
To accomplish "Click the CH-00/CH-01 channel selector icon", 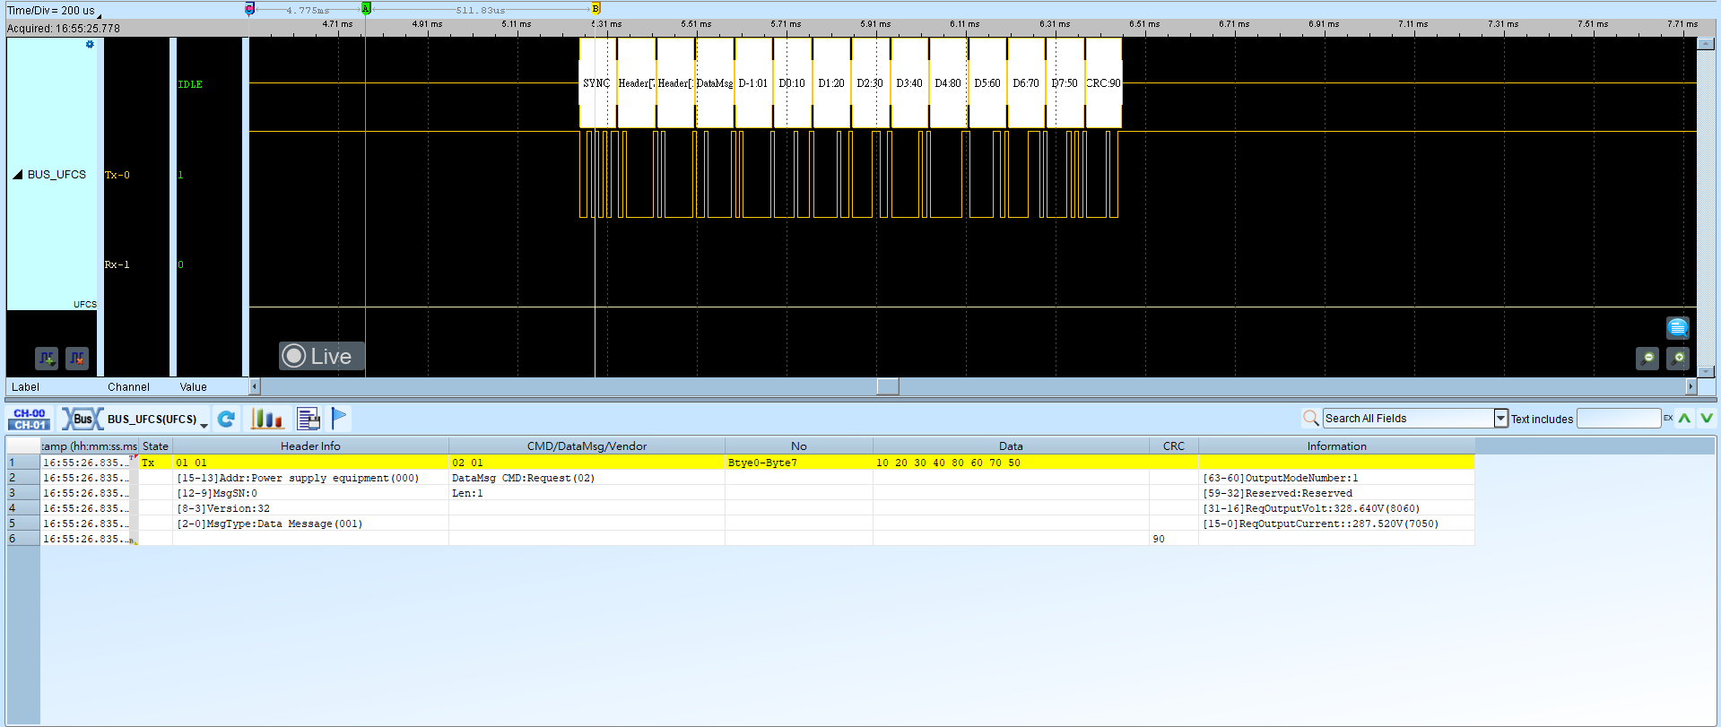I will tap(29, 419).
